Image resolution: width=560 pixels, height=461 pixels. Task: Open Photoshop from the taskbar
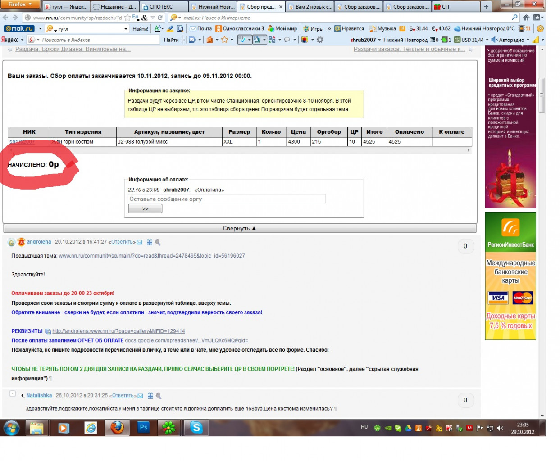pos(144,428)
